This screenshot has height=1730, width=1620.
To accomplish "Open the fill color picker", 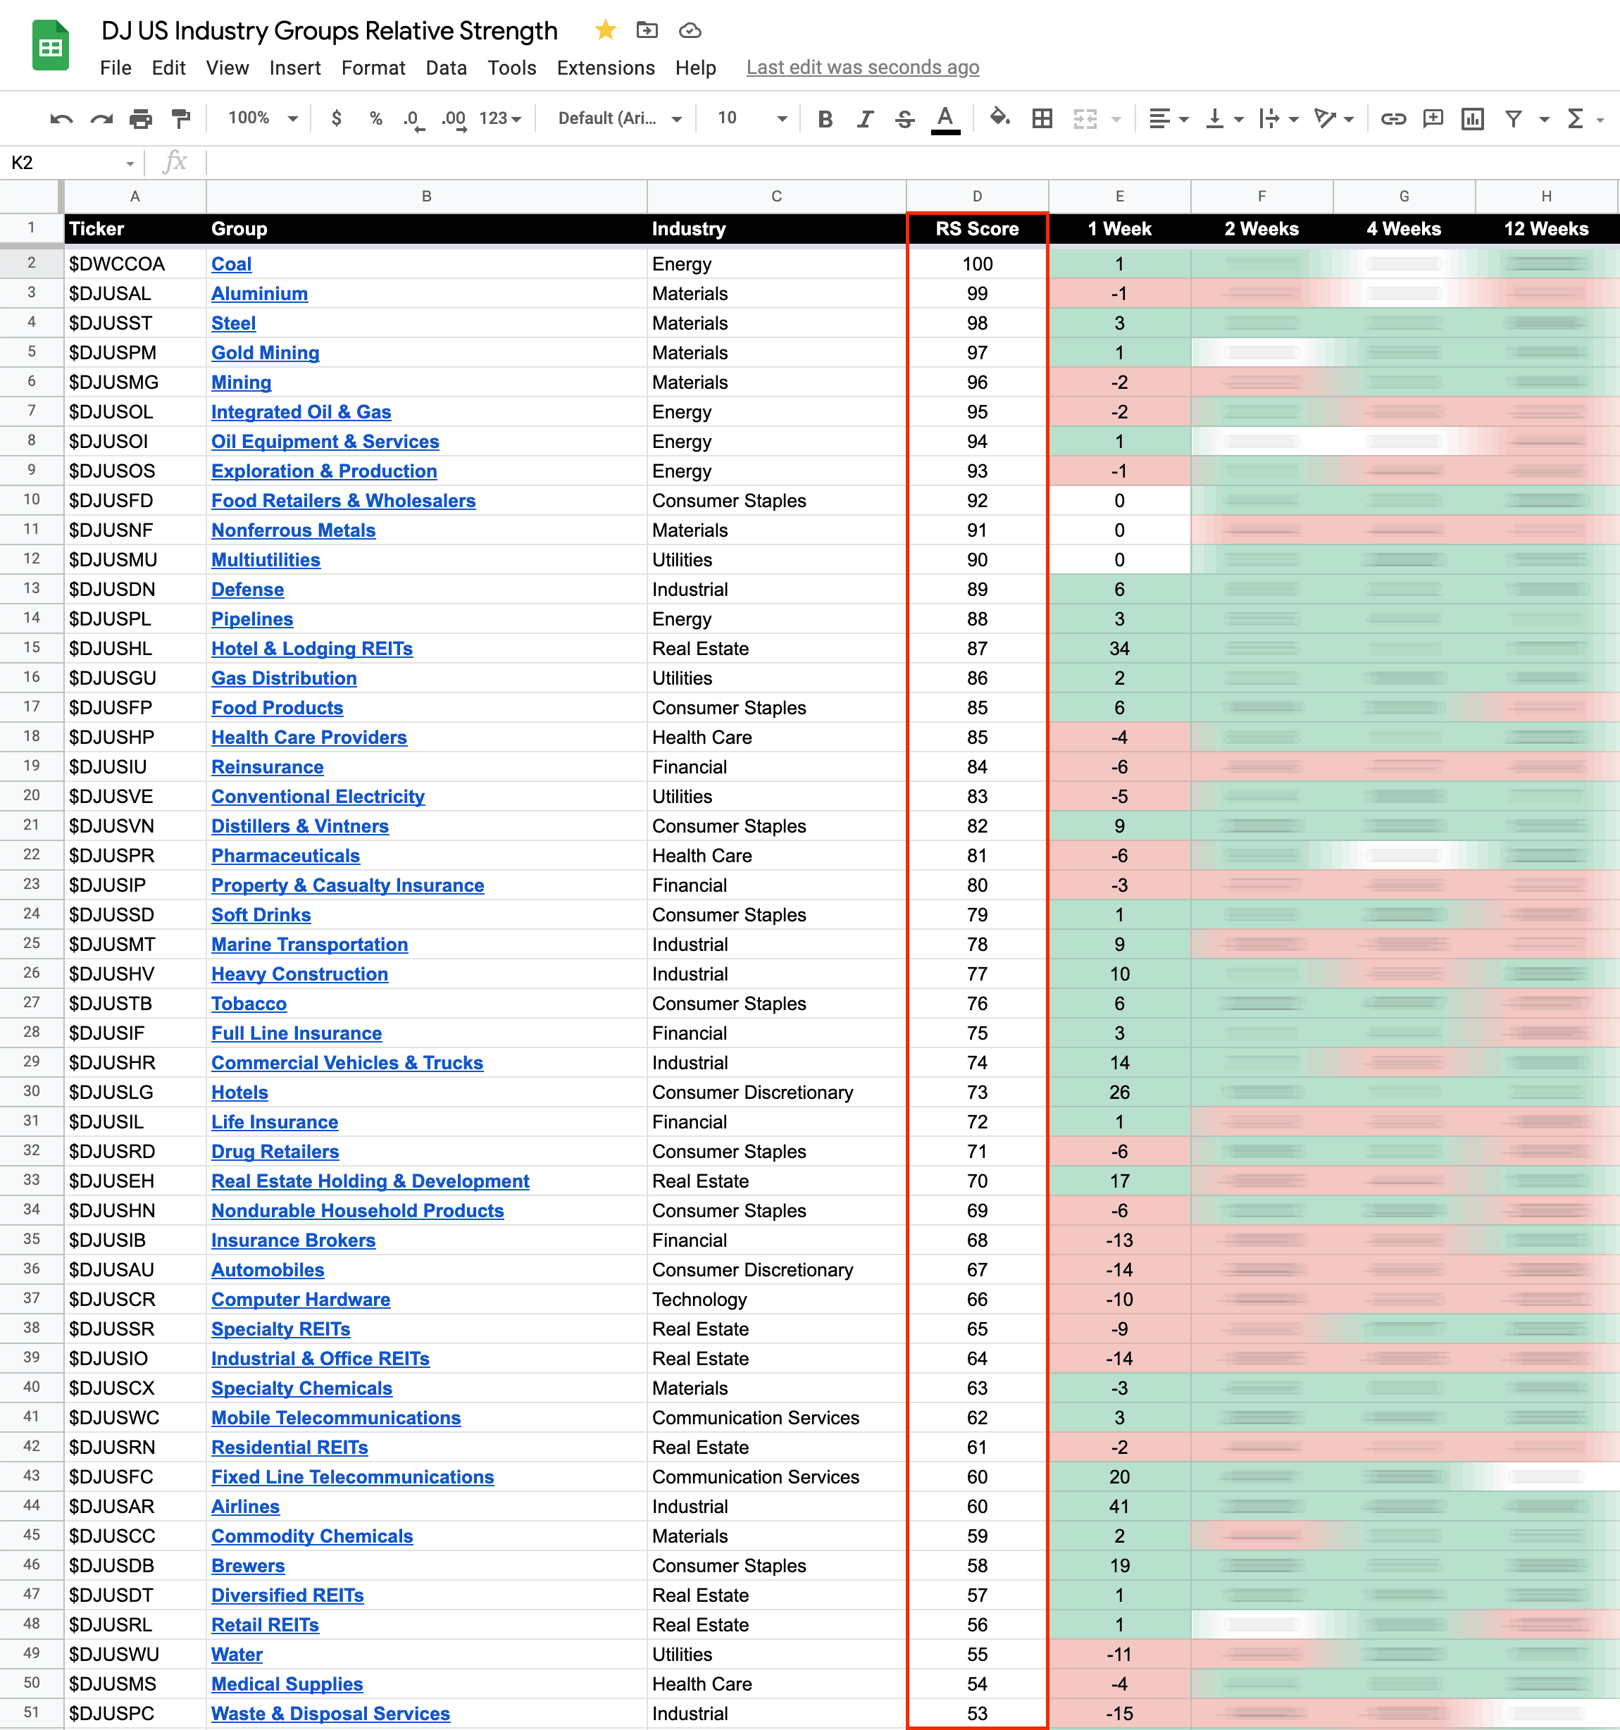I will (x=999, y=118).
